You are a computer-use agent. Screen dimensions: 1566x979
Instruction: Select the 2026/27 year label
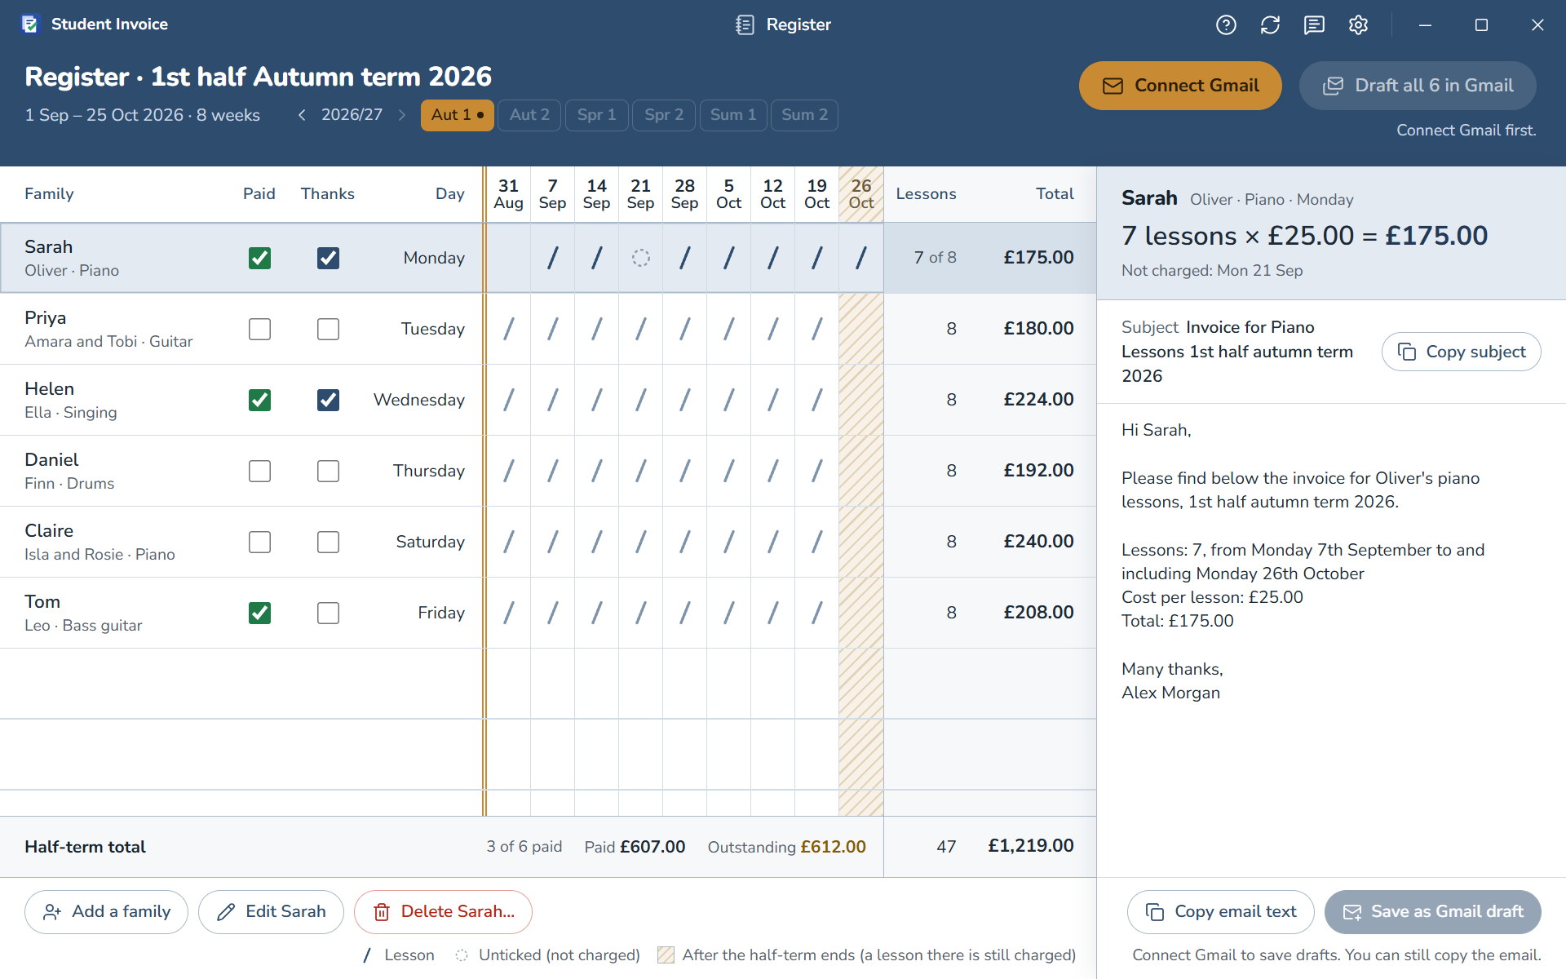pos(352,115)
